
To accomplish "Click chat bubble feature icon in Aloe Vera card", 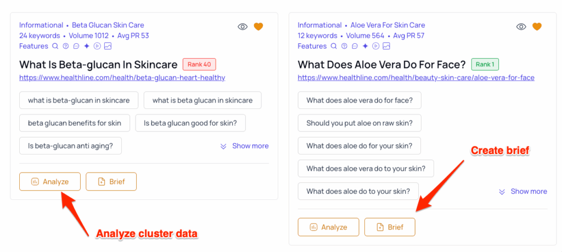I will tap(355, 46).
